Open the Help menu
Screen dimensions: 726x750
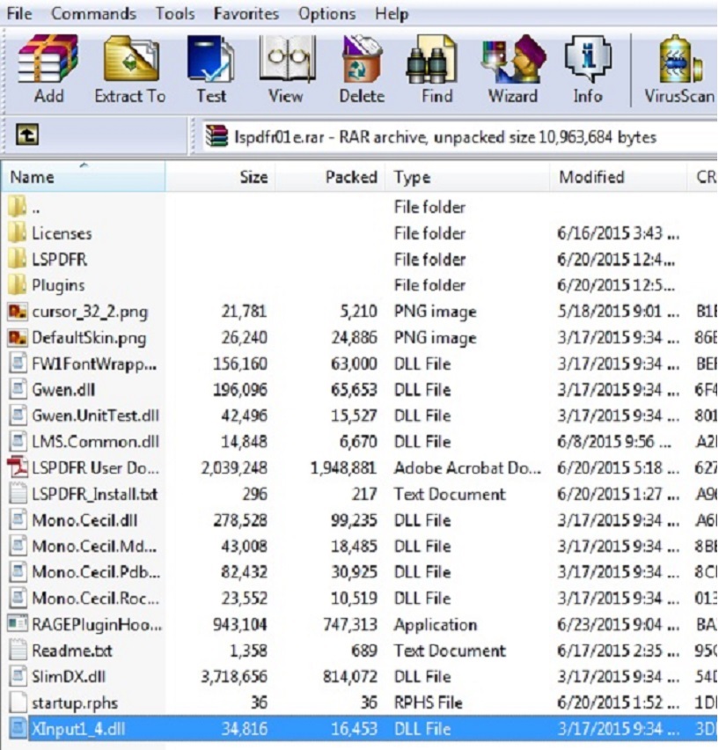392,13
